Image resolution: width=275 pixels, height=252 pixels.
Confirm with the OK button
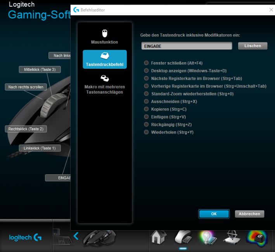click(x=214, y=214)
